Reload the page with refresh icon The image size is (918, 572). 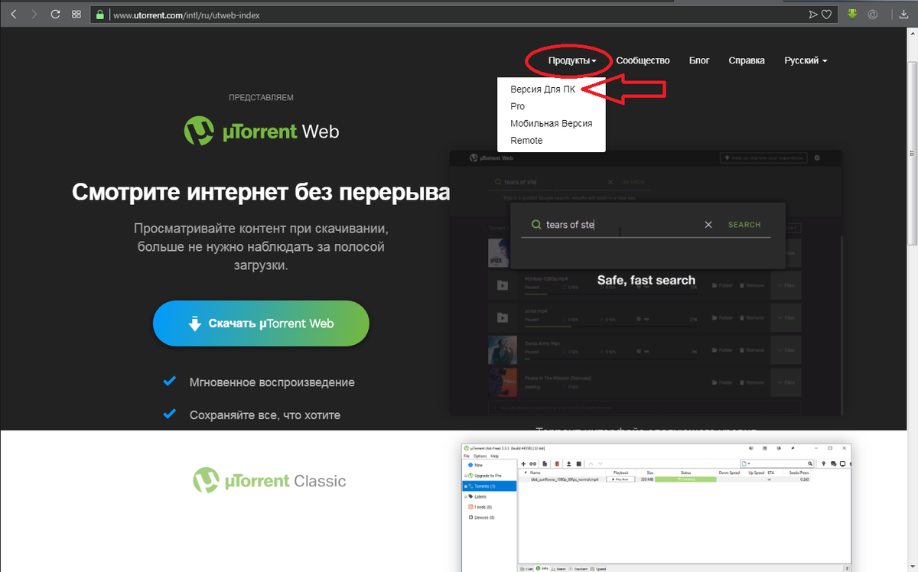55,14
